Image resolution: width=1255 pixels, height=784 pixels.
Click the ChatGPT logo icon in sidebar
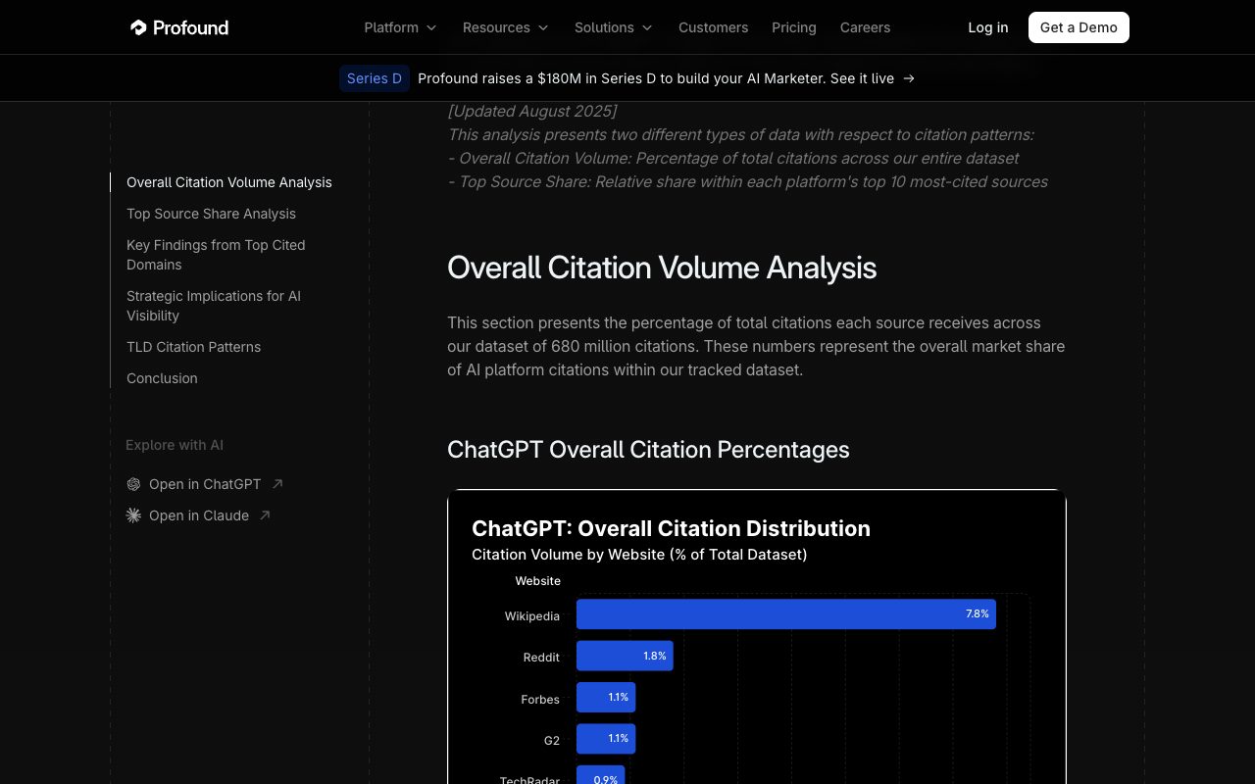pos(133,484)
